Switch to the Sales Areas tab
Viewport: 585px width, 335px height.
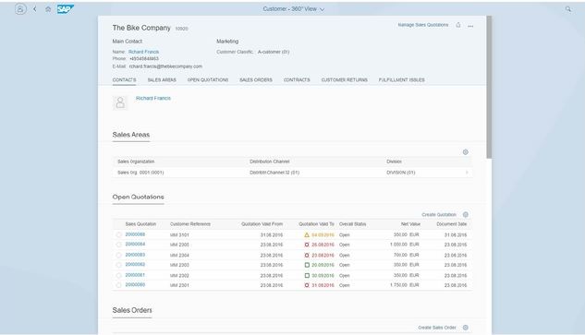(162, 79)
